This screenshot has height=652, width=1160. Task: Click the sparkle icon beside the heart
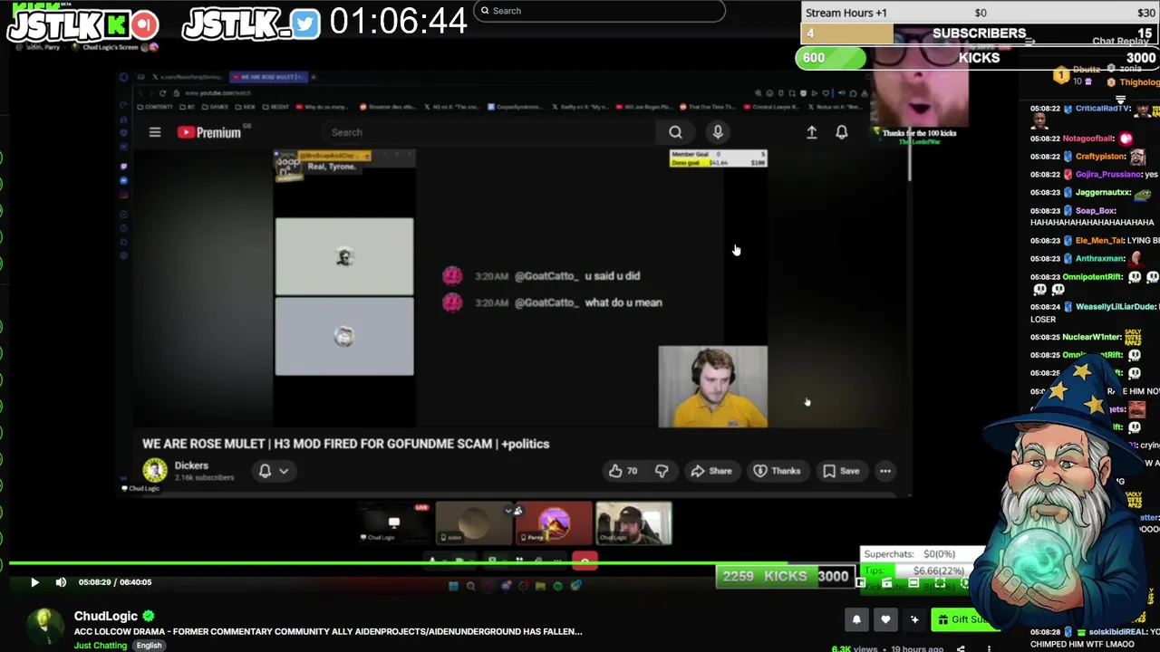click(x=914, y=619)
